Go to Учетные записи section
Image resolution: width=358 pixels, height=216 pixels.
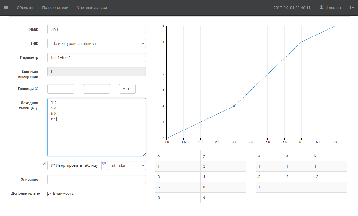[92, 8]
